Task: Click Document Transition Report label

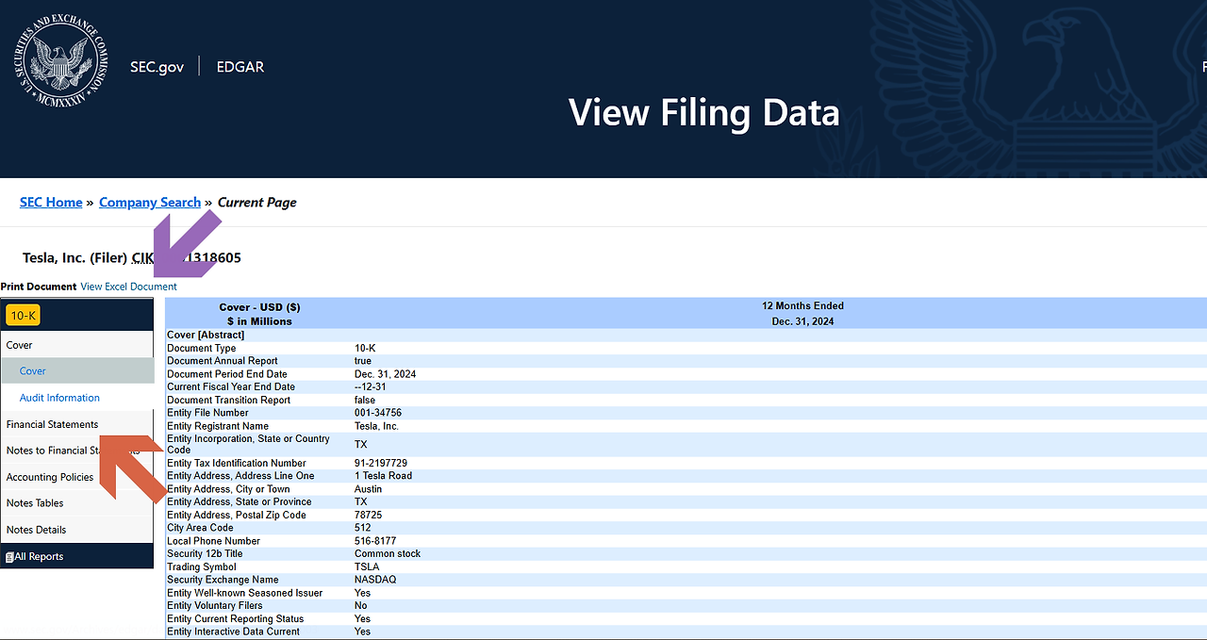Action: coord(228,400)
